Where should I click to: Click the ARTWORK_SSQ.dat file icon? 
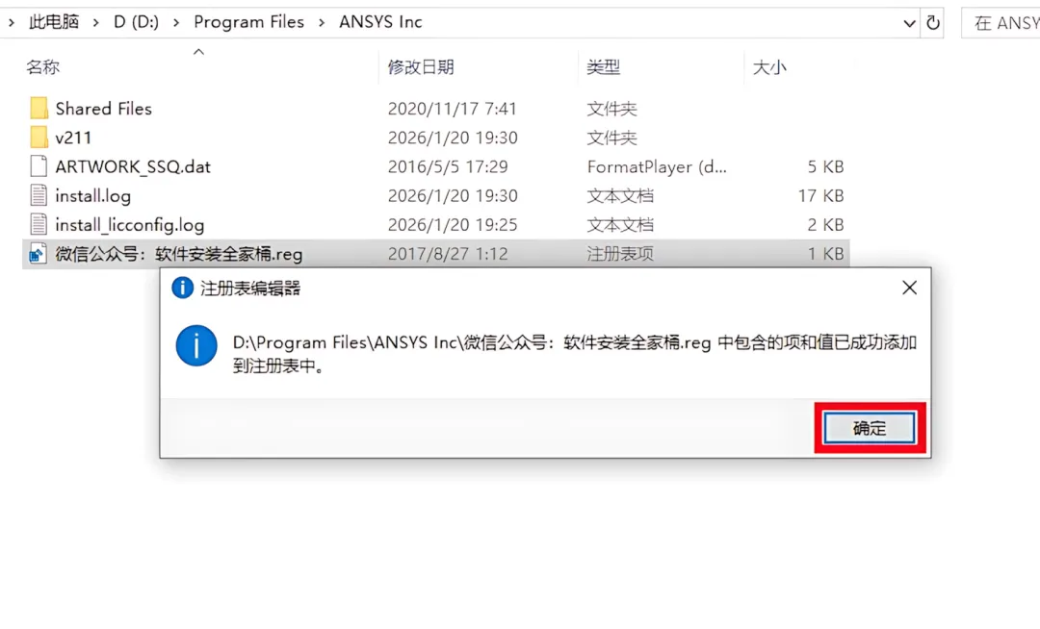[x=39, y=166]
